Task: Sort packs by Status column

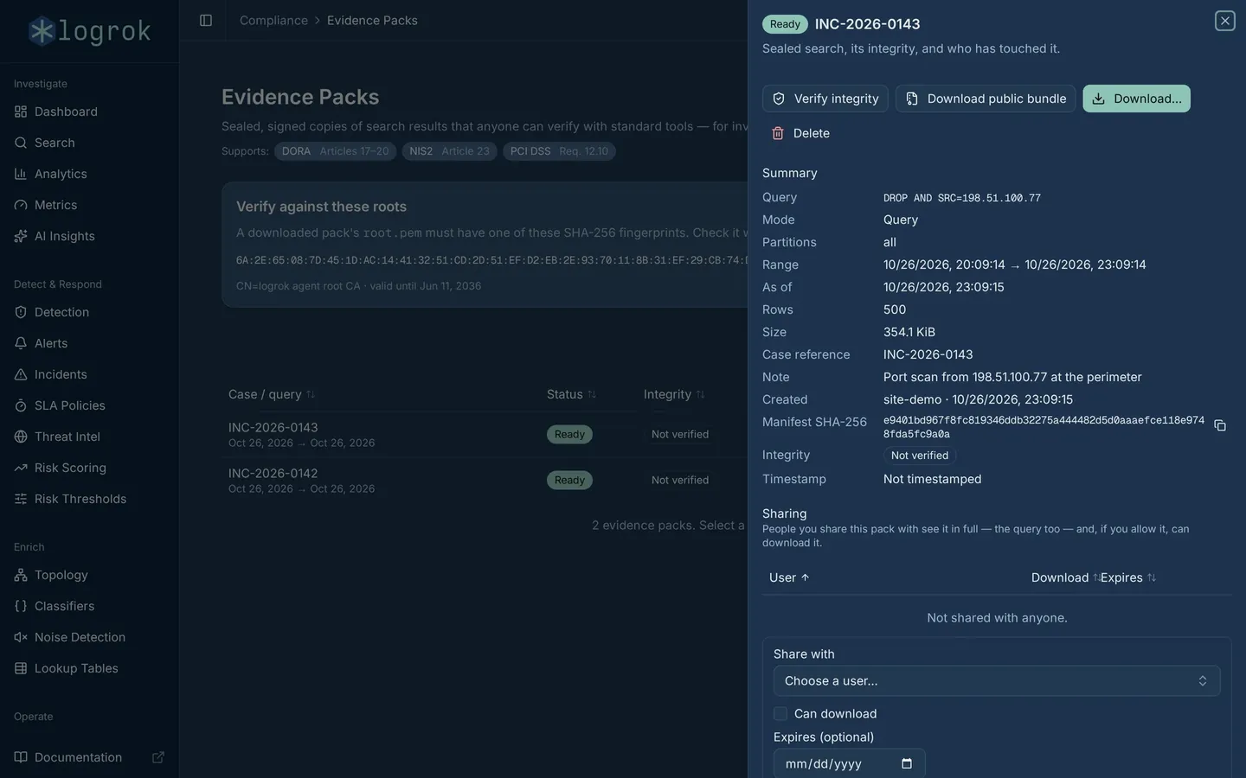Action: point(571,394)
